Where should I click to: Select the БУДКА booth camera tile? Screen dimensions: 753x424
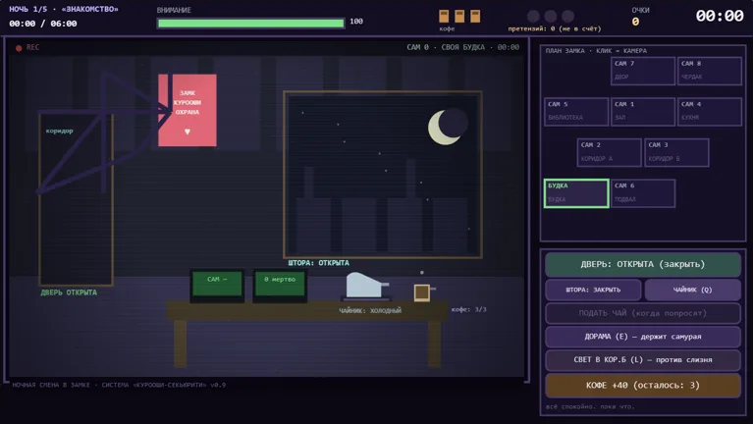pyautogui.click(x=576, y=193)
